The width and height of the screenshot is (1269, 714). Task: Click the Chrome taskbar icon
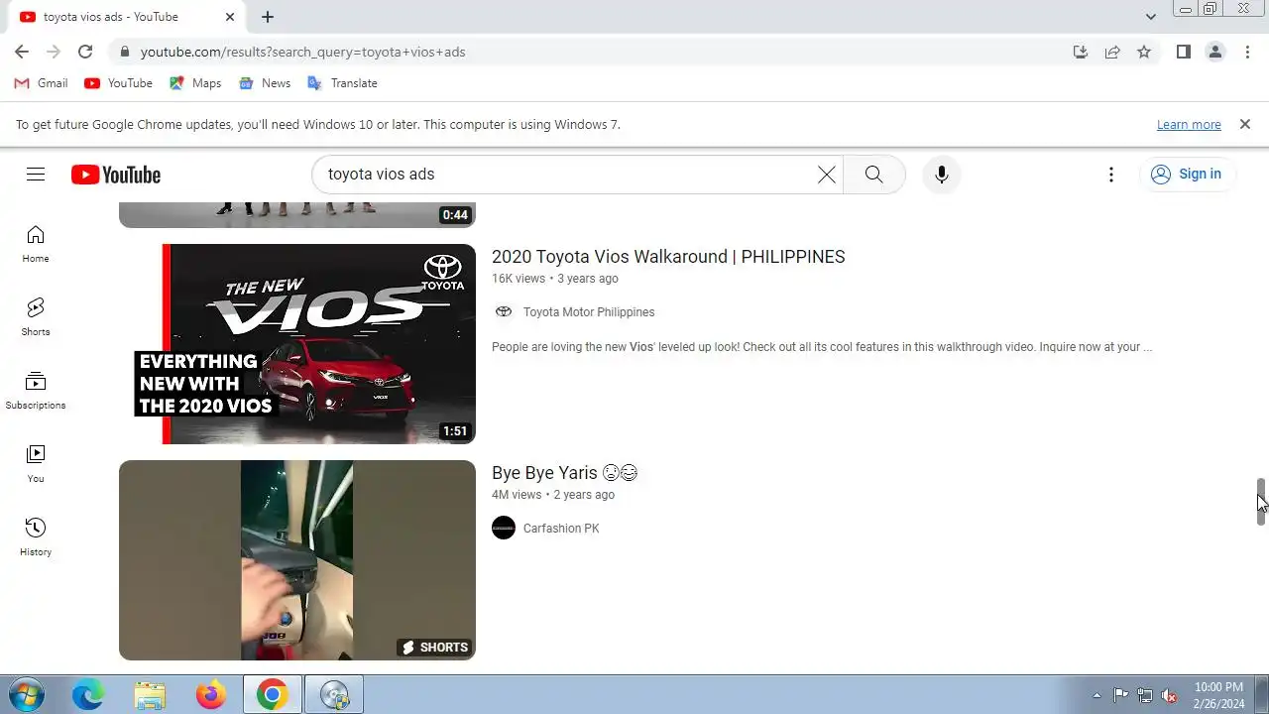(273, 695)
